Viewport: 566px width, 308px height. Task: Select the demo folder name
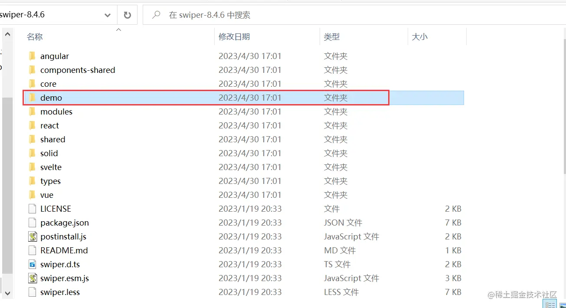point(51,98)
